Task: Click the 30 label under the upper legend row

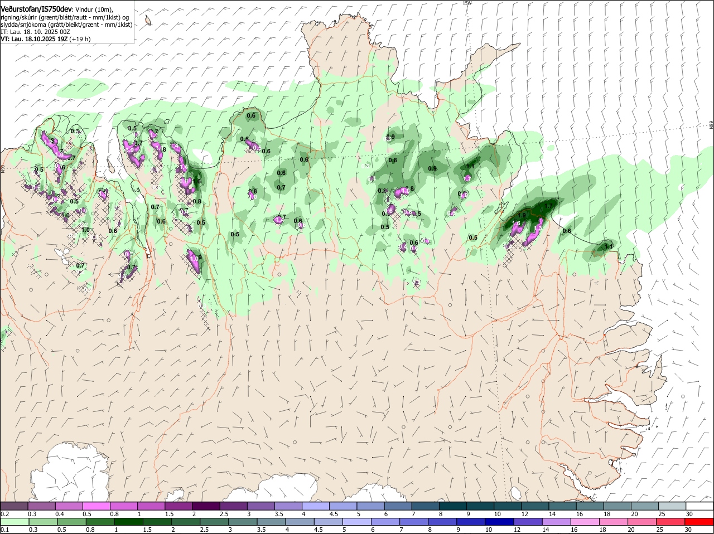Action: [x=689, y=514]
